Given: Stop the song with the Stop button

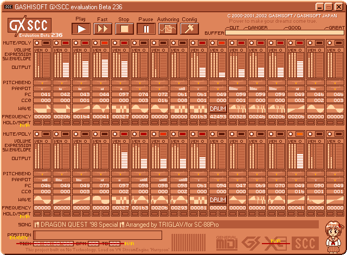Looking at the screenshot, I should (x=124, y=29).
